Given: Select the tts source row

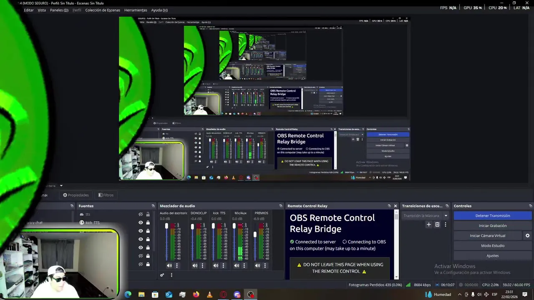Looking at the screenshot, I should [114, 214].
